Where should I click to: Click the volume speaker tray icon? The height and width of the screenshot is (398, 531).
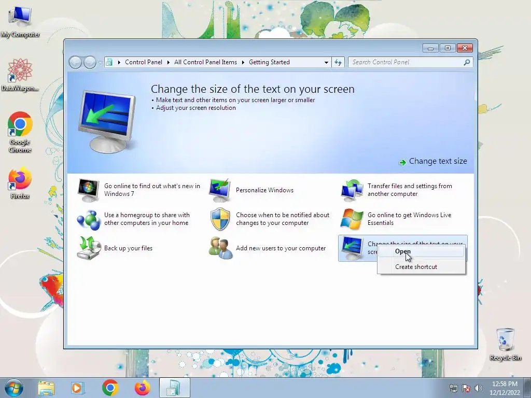[479, 388]
